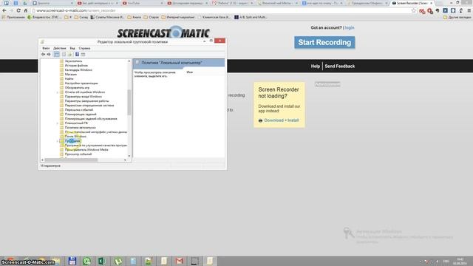Click the Forward arrow in policy editor toolbar
The width and height of the screenshot is (473, 266).
49,54
